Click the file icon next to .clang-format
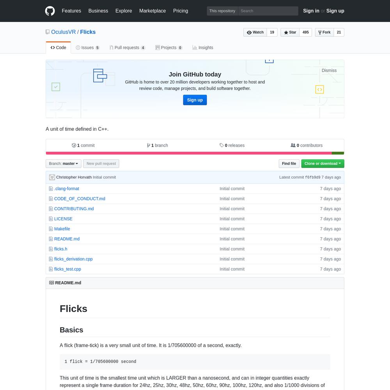This screenshot has width=390, height=390. [x=51, y=189]
